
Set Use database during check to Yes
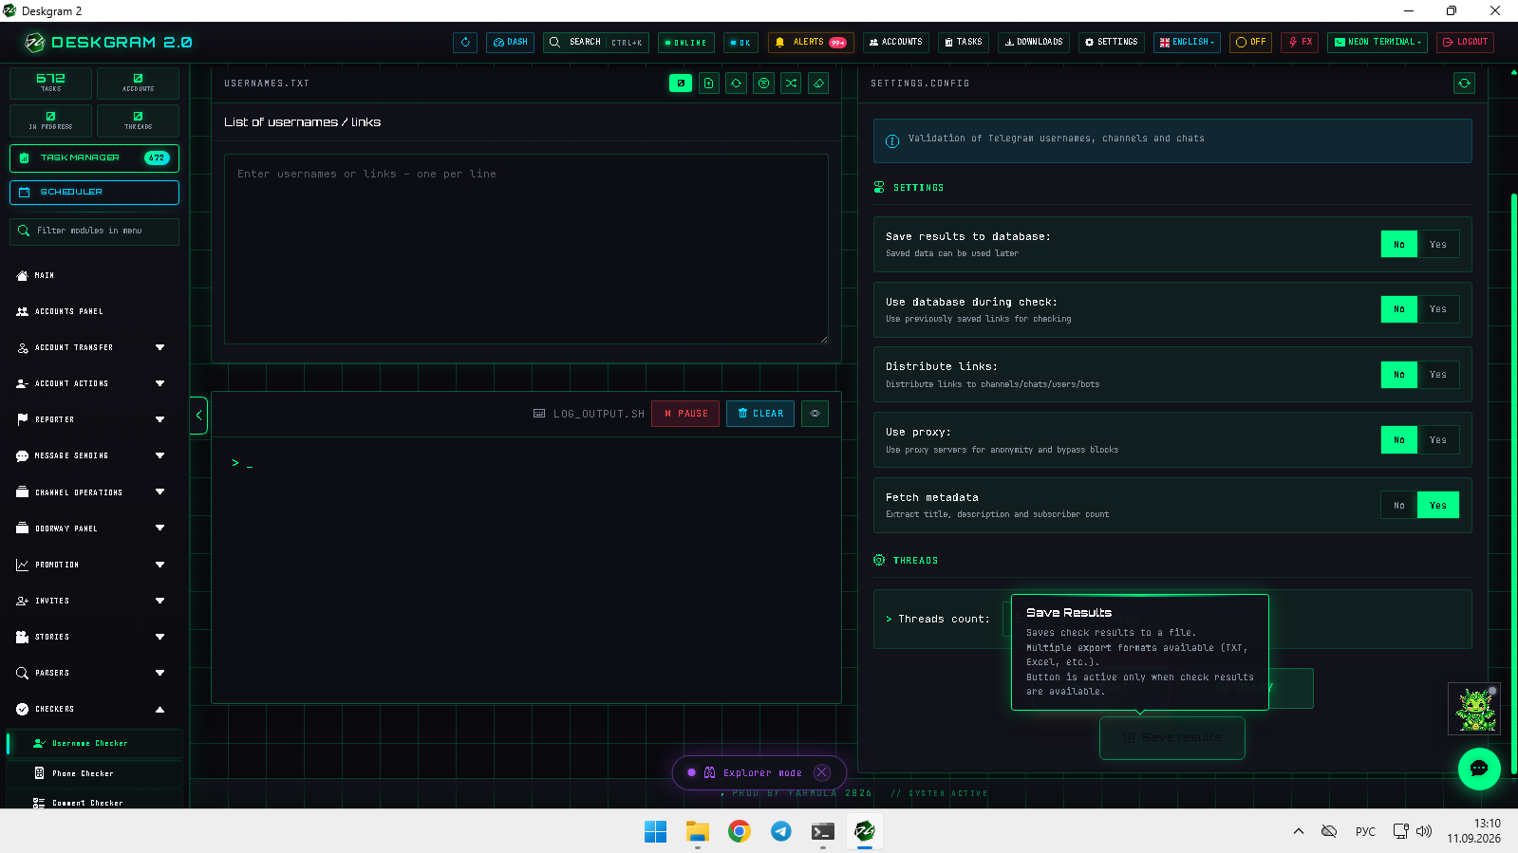click(1438, 309)
